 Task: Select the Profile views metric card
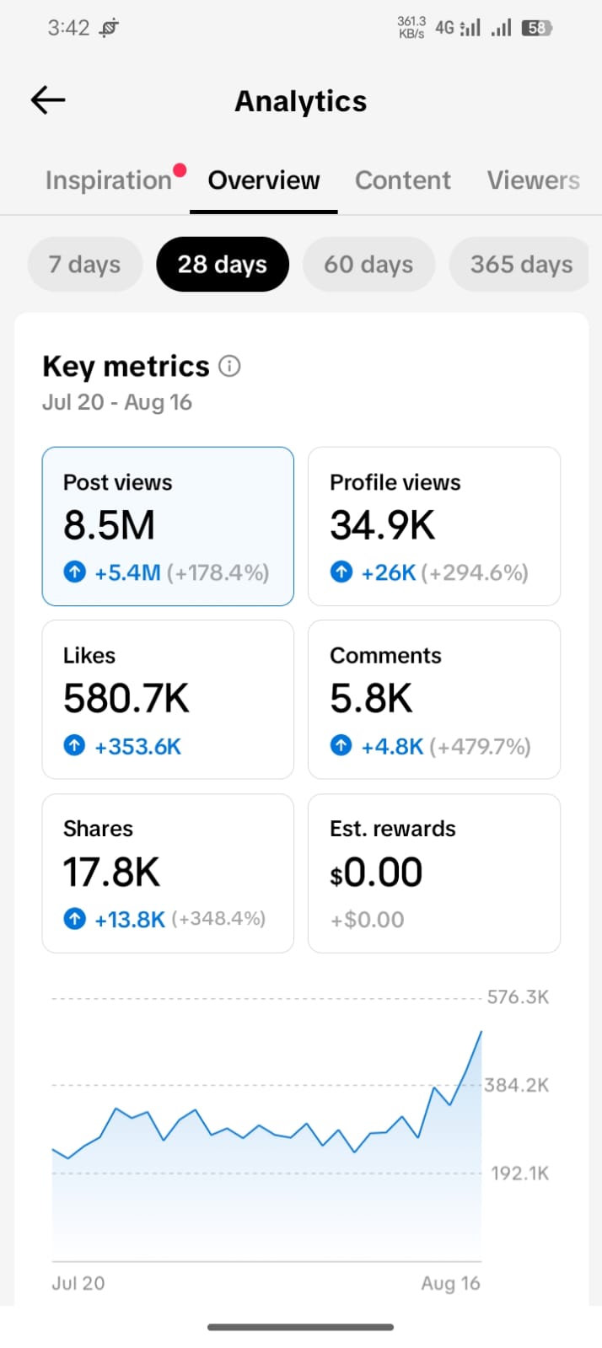click(x=434, y=526)
